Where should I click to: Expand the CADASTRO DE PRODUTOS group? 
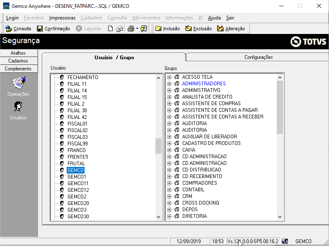click(169, 143)
